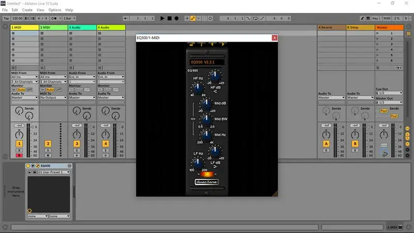
Task: Open track 2 MIDI To No Output dropdown
Action: click(53, 97)
